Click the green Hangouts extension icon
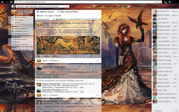Viewport: 179px width, 112px height. tap(170, 2)
